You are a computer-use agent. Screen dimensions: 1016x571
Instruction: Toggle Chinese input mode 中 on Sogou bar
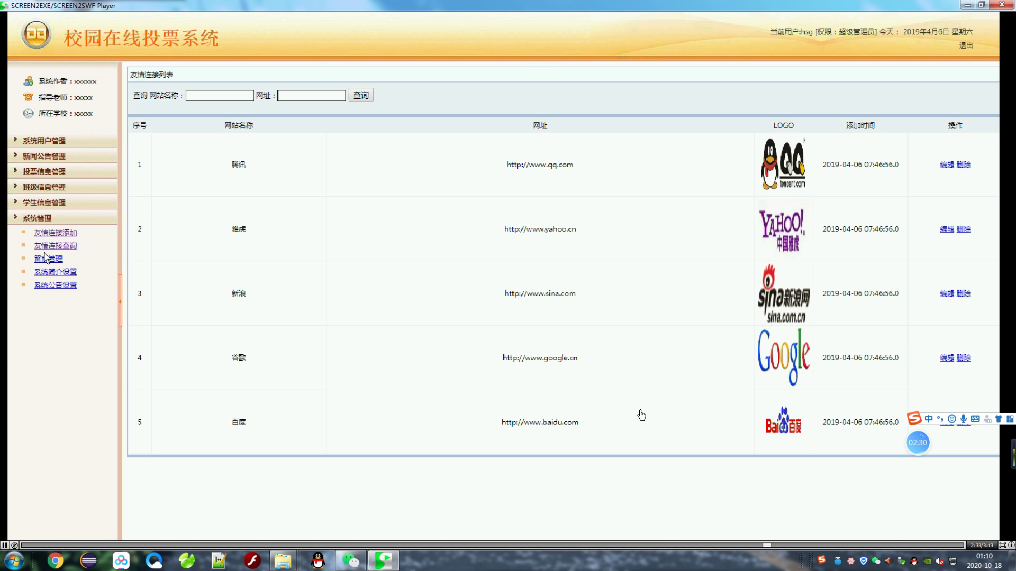(929, 419)
